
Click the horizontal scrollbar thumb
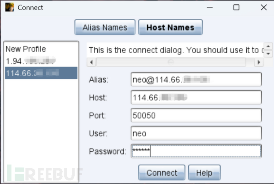click(171, 62)
